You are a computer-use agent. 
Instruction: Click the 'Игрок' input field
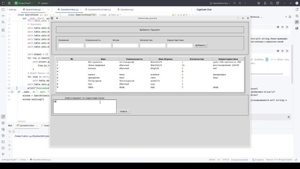125,46
